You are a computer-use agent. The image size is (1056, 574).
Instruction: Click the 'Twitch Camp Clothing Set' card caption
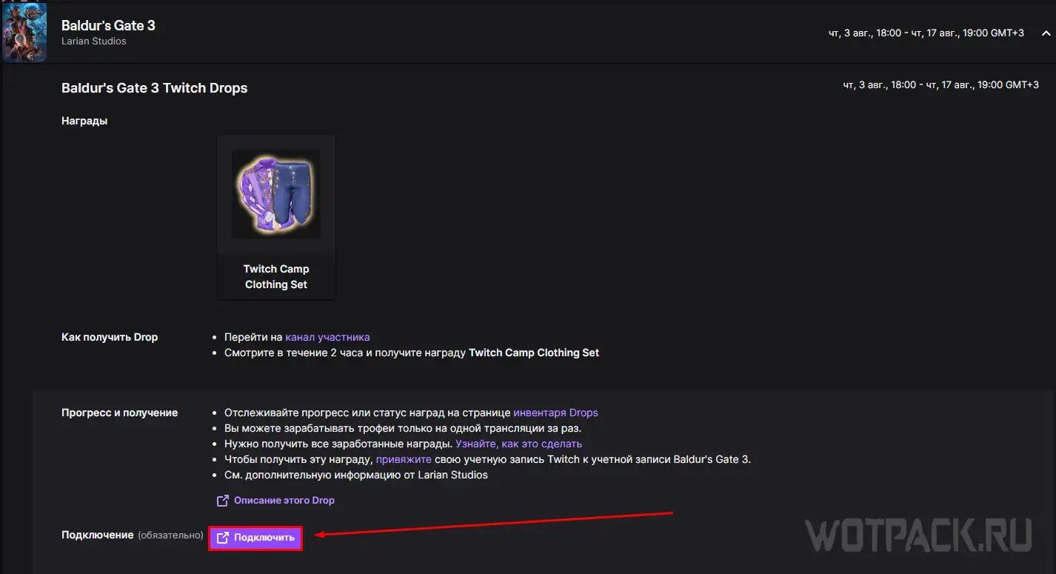coord(276,277)
